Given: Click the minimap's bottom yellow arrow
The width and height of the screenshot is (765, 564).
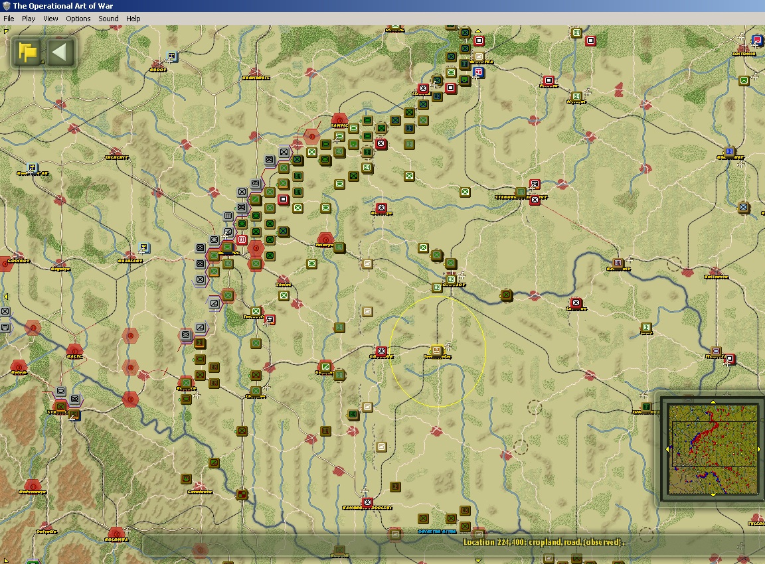Looking at the screenshot, I should point(713,495).
